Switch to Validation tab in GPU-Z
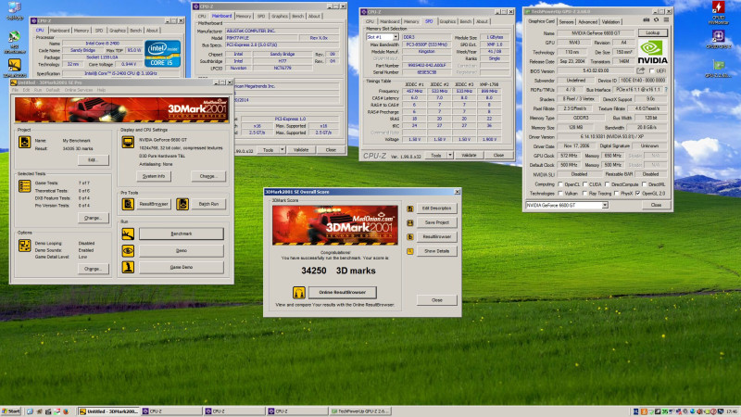The height and width of the screenshot is (417, 741). (x=610, y=21)
